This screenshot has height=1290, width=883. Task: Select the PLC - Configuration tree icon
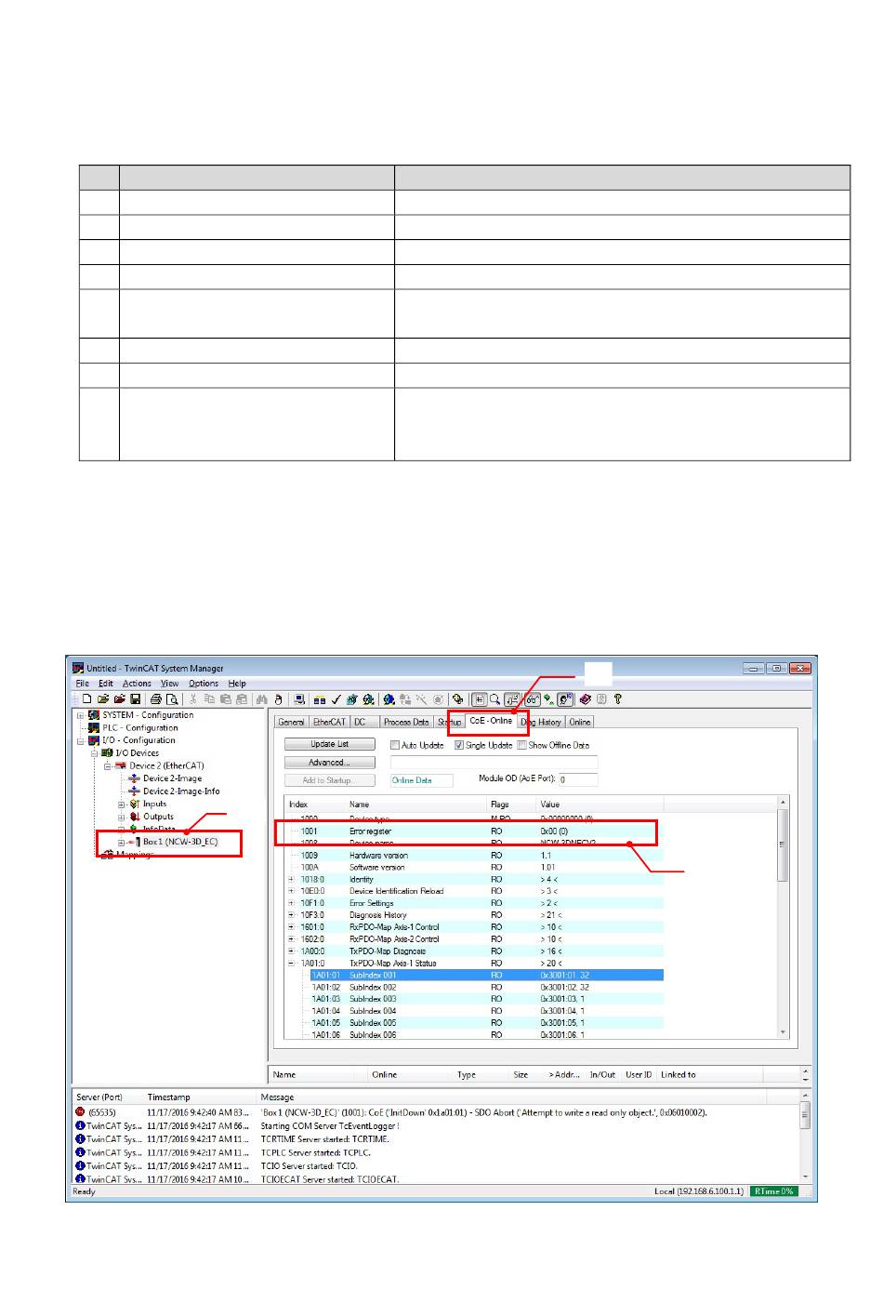point(94,728)
